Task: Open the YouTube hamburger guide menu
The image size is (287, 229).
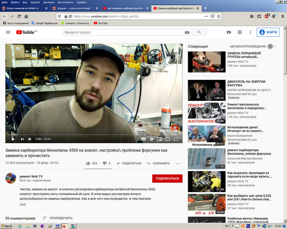Action: (x=8, y=32)
